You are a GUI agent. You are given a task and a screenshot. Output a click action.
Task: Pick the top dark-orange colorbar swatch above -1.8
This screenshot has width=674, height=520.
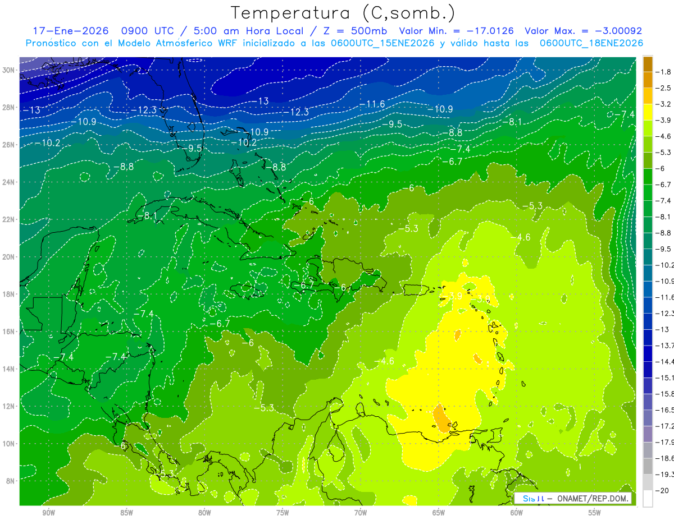648,63
